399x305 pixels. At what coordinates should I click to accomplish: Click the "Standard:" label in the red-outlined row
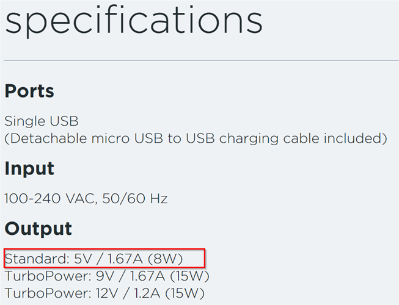pyautogui.click(x=34, y=259)
